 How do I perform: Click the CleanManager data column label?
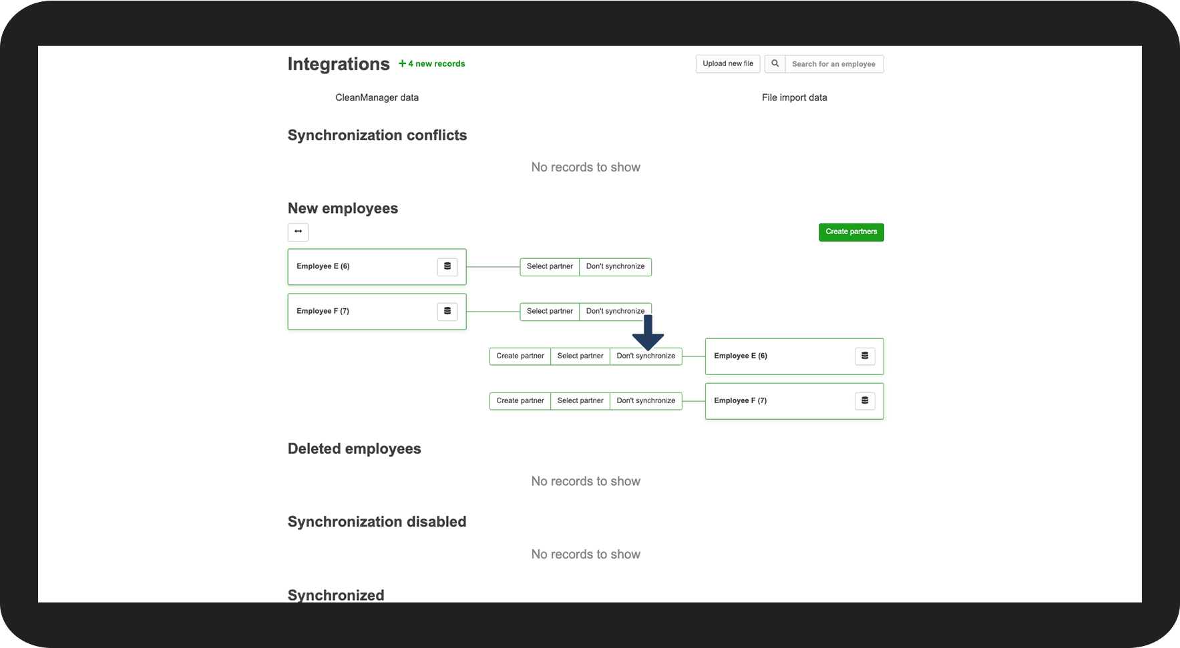click(x=377, y=97)
